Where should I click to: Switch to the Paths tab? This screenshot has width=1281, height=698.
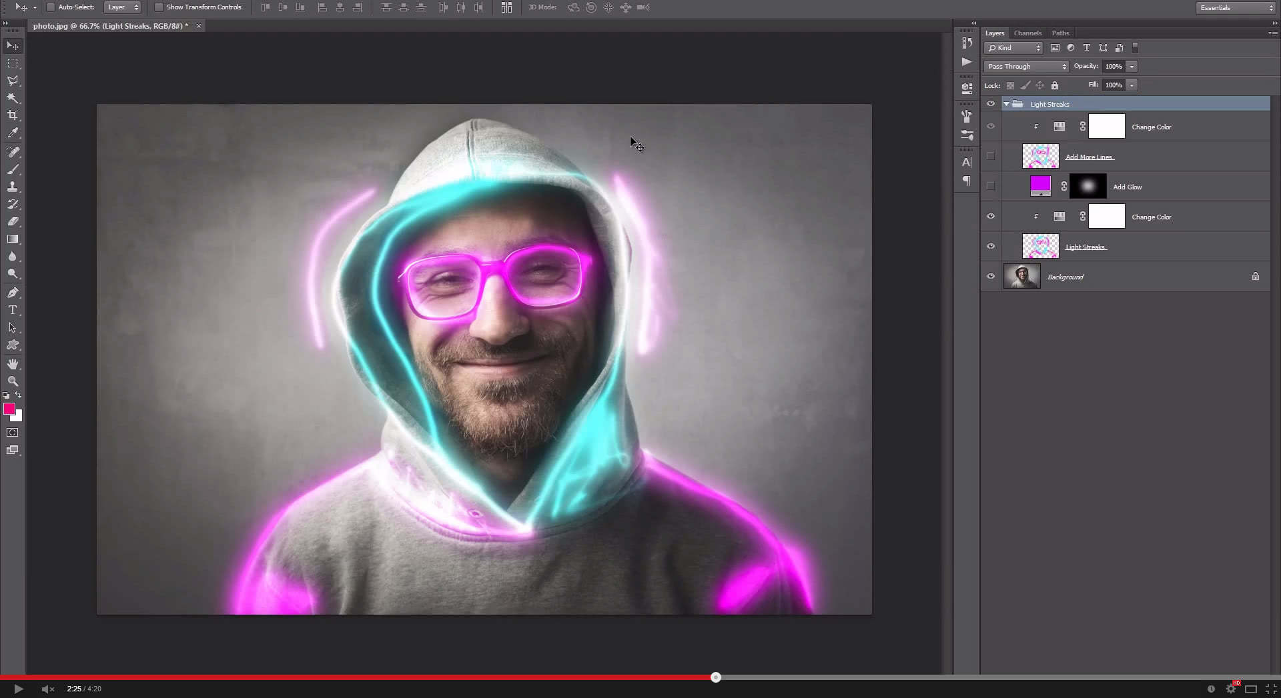(x=1060, y=33)
